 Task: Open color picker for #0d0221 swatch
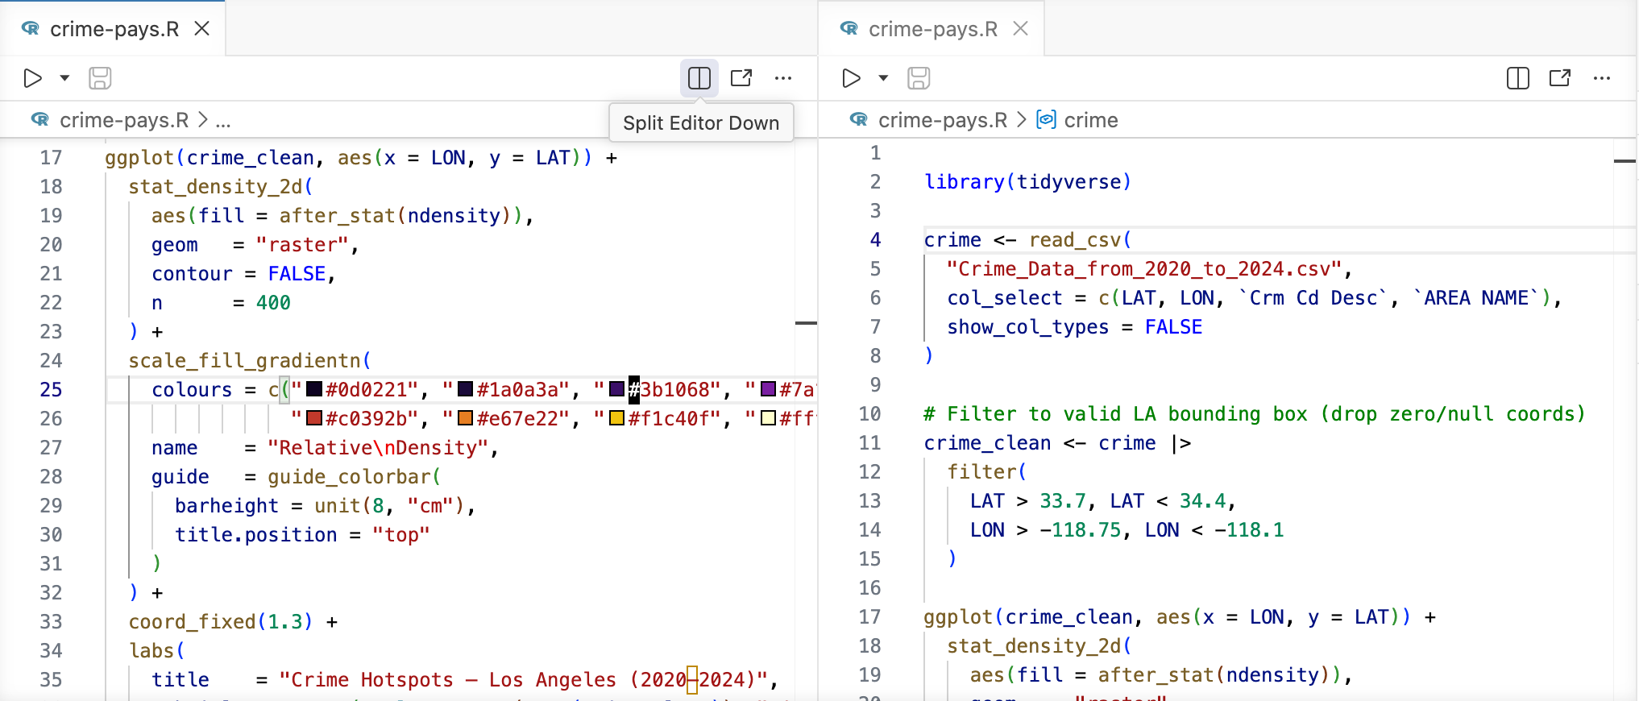tap(314, 390)
